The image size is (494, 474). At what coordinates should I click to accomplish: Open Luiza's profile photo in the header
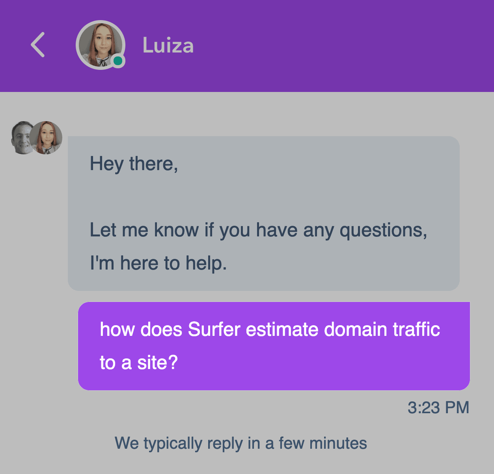(101, 45)
